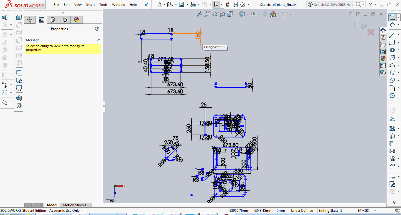Collapse the Message section chevron
401x215 pixels.
[x=99, y=40]
